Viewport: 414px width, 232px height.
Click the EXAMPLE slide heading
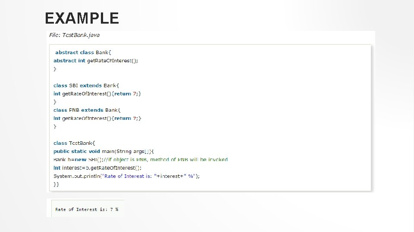coord(82,18)
